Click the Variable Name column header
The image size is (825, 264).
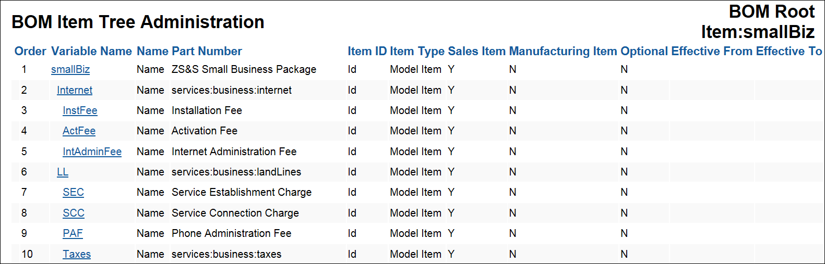[91, 51]
